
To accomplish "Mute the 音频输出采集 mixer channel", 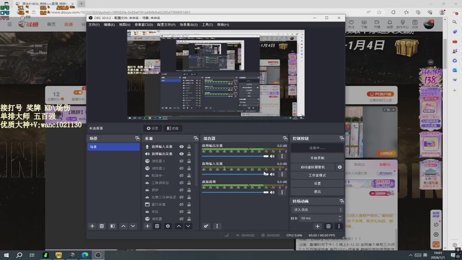I will pyautogui.click(x=272, y=156).
